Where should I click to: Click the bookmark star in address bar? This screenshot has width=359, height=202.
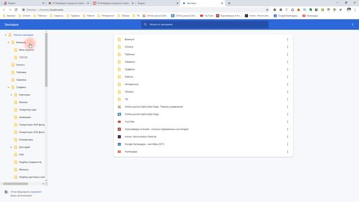[x=267, y=10]
